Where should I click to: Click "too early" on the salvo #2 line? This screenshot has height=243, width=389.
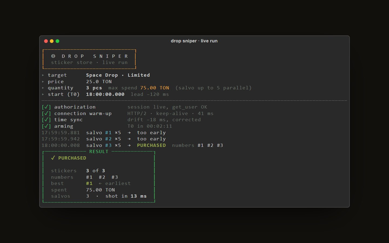[x=152, y=139]
